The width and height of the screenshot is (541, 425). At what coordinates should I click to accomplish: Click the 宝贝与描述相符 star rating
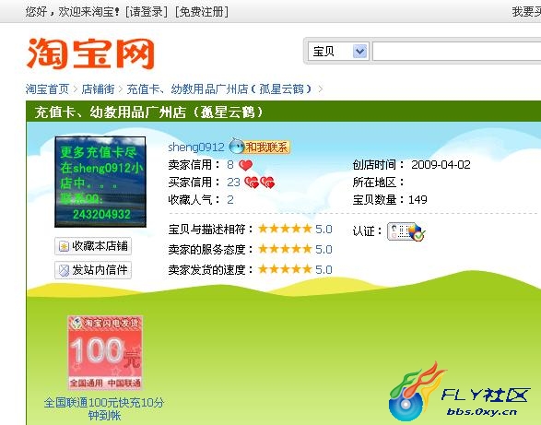(285, 229)
